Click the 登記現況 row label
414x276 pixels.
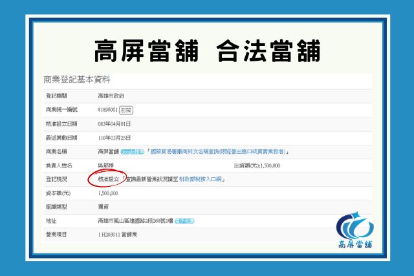56,179
